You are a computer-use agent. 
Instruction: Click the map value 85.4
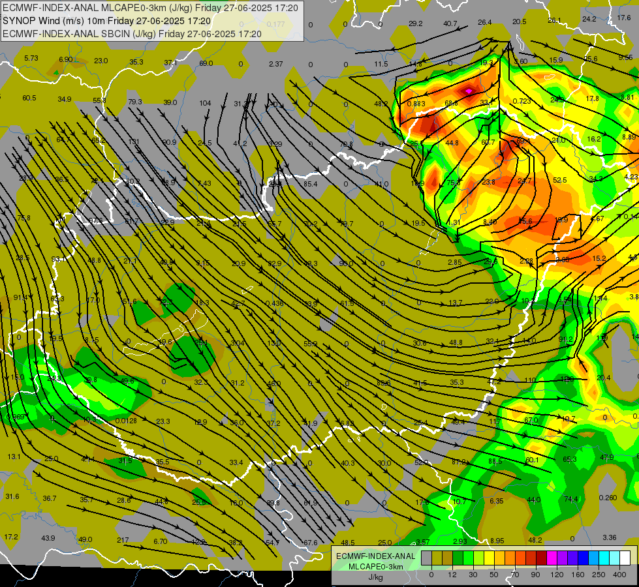(311, 184)
